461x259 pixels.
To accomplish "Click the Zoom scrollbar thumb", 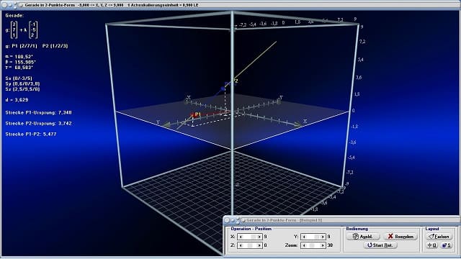I will point(312,245).
